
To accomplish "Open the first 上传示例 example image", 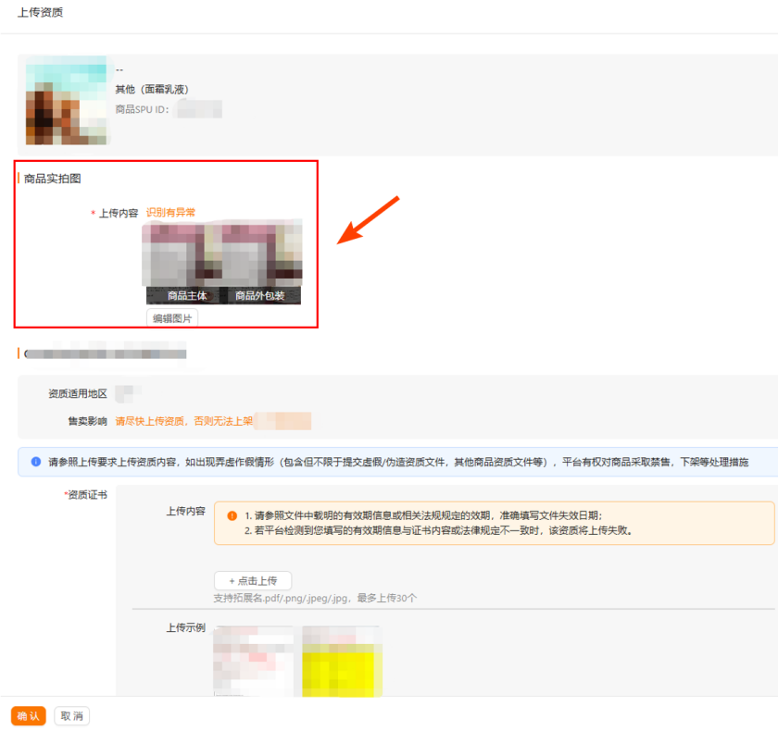I will click(253, 660).
